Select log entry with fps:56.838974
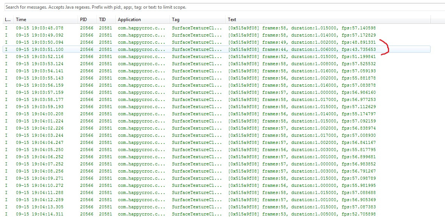The image size is (445, 223). [x=217, y=128]
